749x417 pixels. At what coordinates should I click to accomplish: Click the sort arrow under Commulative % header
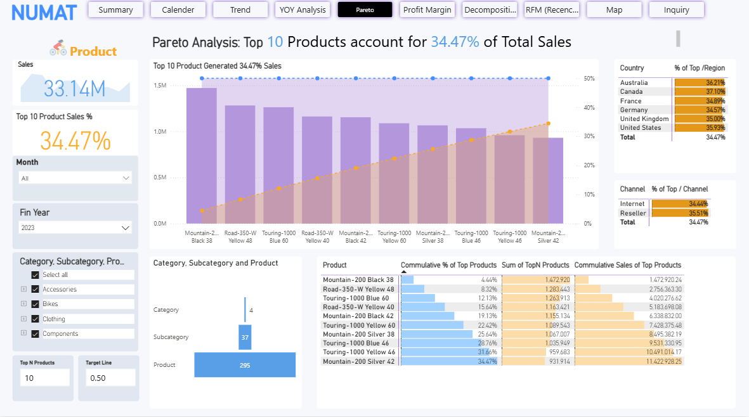403,272
